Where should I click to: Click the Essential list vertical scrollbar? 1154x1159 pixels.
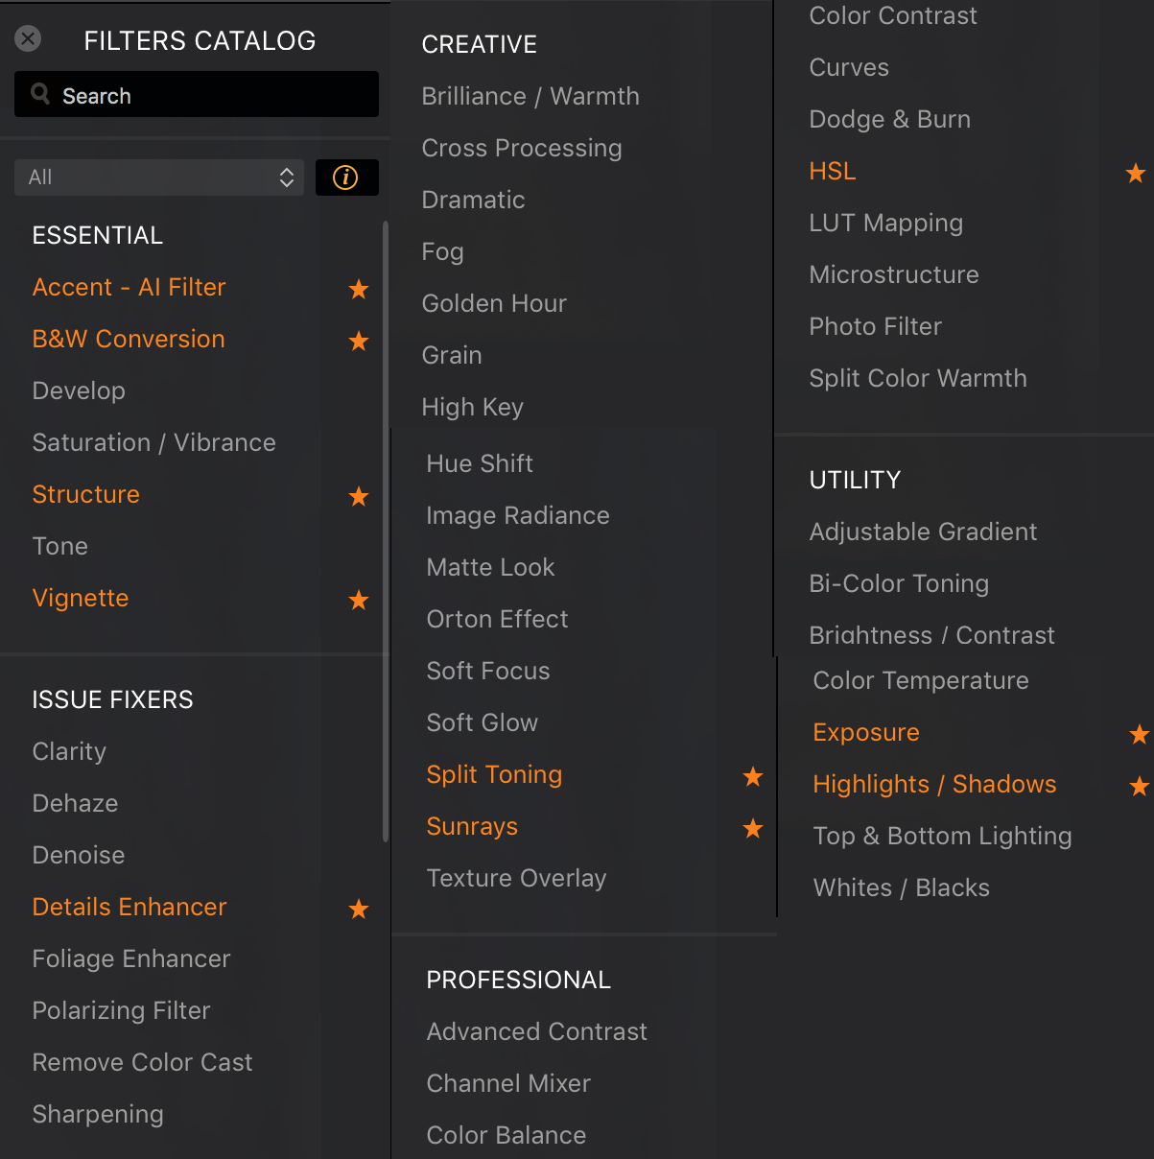point(386,528)
